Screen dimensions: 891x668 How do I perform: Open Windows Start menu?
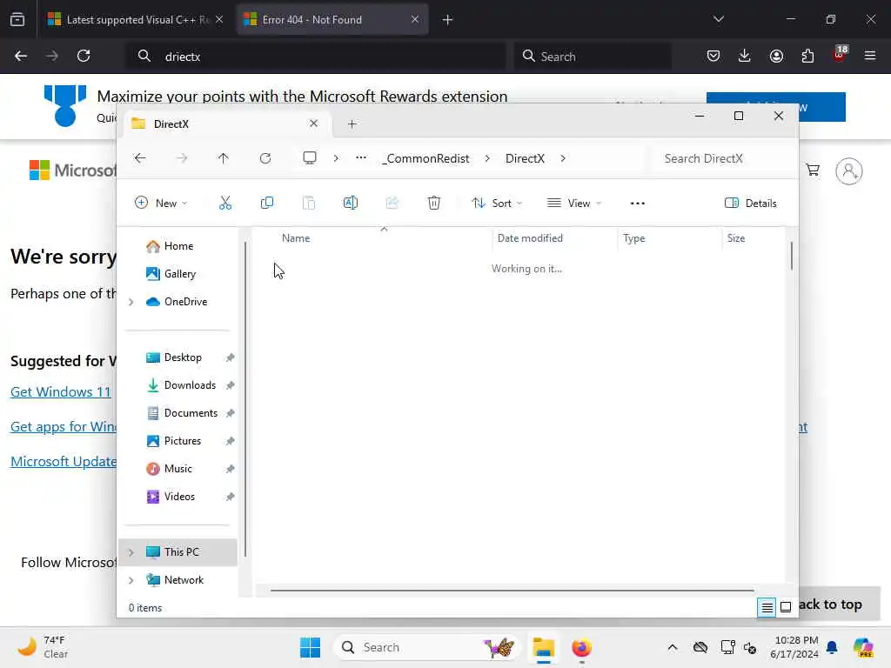pos(311,647)
